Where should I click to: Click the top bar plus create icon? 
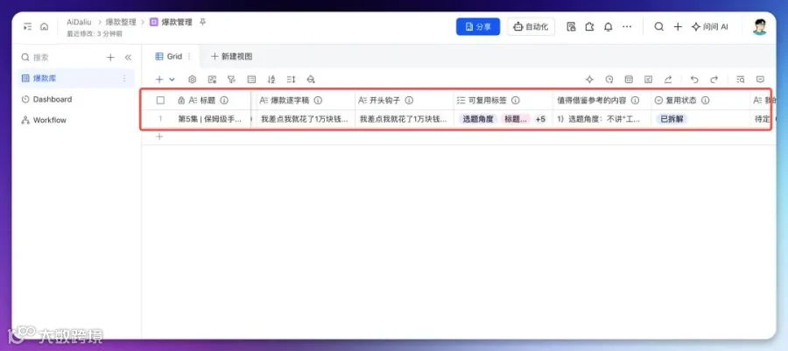[678, 27]
